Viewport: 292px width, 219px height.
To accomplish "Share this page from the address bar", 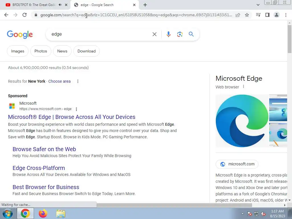I will 238,15.
